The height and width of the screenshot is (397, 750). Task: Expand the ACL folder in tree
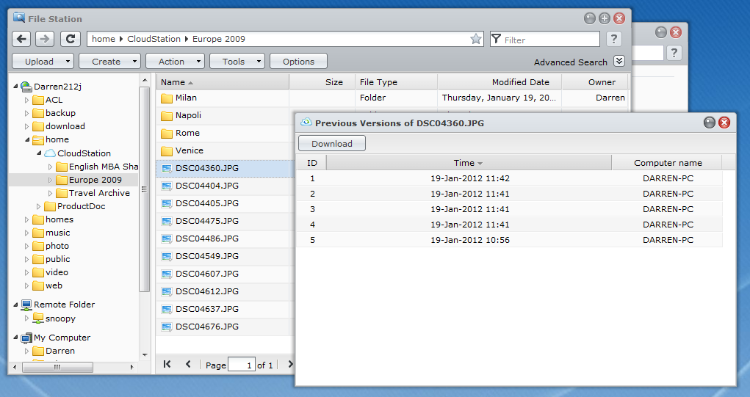(x=26, y=100)
